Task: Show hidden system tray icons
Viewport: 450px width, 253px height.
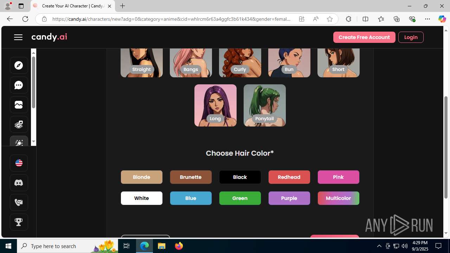Action: pos(379,246)
